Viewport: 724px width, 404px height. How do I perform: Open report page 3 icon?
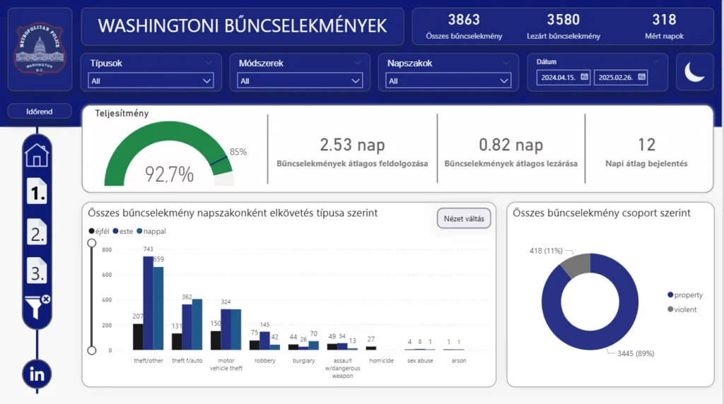[37, 271]
